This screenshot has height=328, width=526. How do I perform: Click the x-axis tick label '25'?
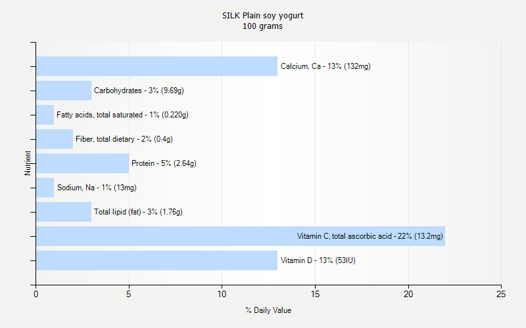[x=501, y=294]
